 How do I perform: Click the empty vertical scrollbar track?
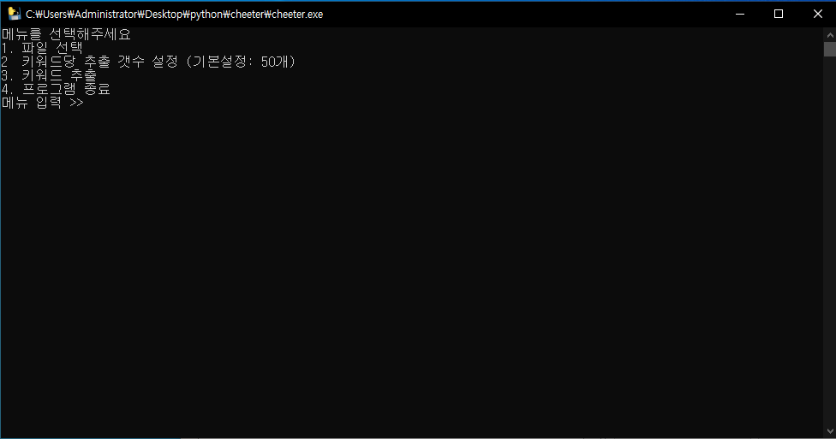[x=829, y=240]
